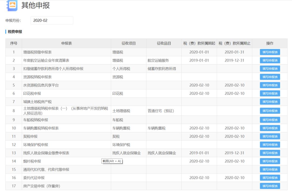Click the 其他申报 notebook icon
Image resolution: width=292 pixels, height=194 pixels.
point(12,5)
